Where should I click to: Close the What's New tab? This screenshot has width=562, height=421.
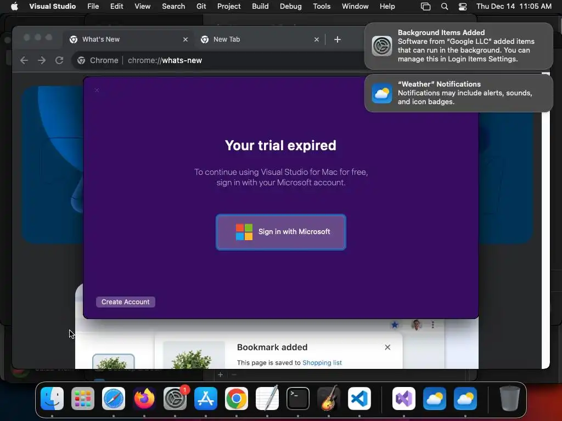coord(186,39)
